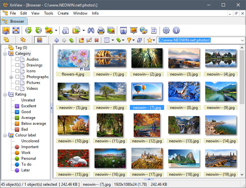Click the new folder icon
Image resolution: width=246 pixels, height=188 pixels.
[81, 40]
